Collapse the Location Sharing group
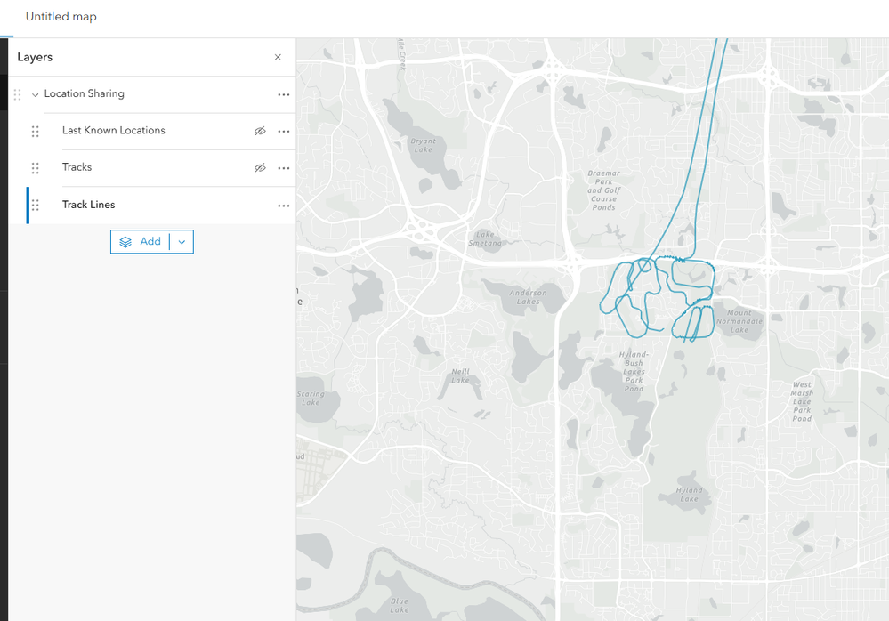889x621 pixels. coord(35,94)
